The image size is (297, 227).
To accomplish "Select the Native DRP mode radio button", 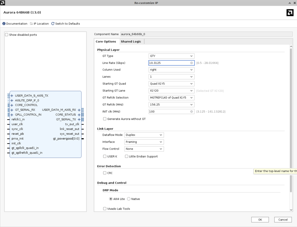I will [x=129, y=199].
